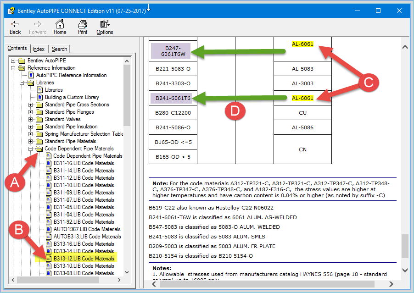414x293 pixels.
Task: Open the Options toolbar icon
Action: (105, 24)
